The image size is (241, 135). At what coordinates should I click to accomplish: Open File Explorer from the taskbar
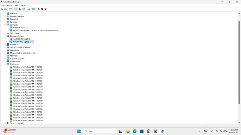tap(128, 131)
